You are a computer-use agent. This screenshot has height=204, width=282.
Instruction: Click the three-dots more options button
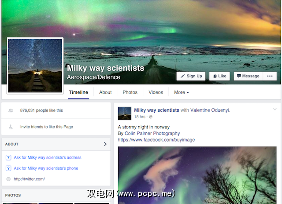(270, 76)
